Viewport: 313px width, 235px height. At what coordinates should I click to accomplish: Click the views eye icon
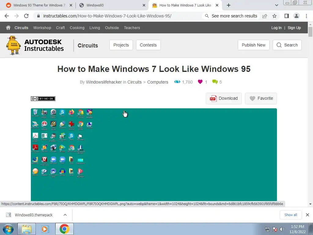177,82
